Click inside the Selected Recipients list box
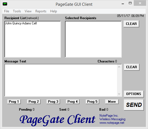Screen dimensions: 148x129 pos(93,39)
